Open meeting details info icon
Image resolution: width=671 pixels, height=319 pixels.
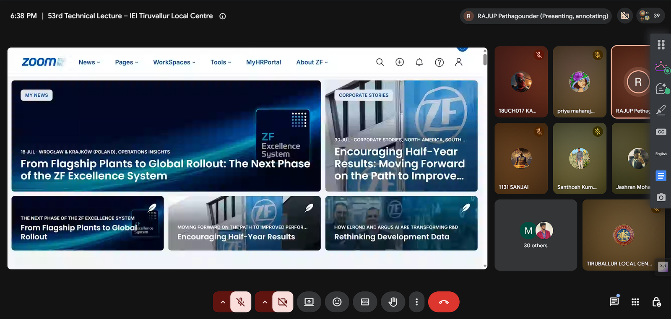click(223, 16)
